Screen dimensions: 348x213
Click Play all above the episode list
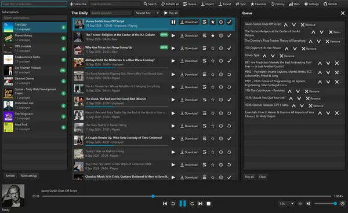tap(171, 13)
